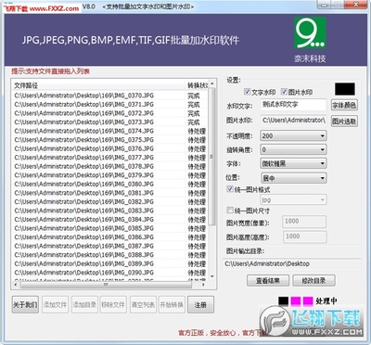The width and height of the screenshot is (371, 345).
Task: Open the 旋转角度 dropdown showing 0
Action: (293, 149)
